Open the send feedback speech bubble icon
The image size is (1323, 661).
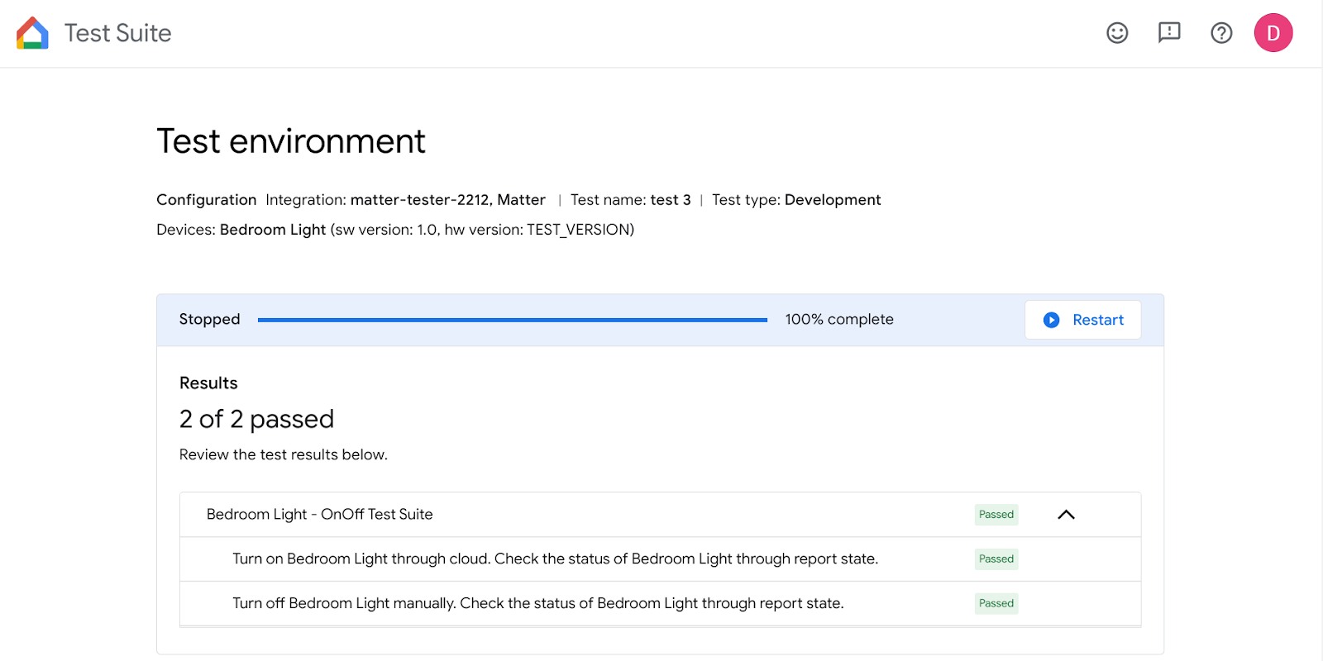coord(1169,33)
